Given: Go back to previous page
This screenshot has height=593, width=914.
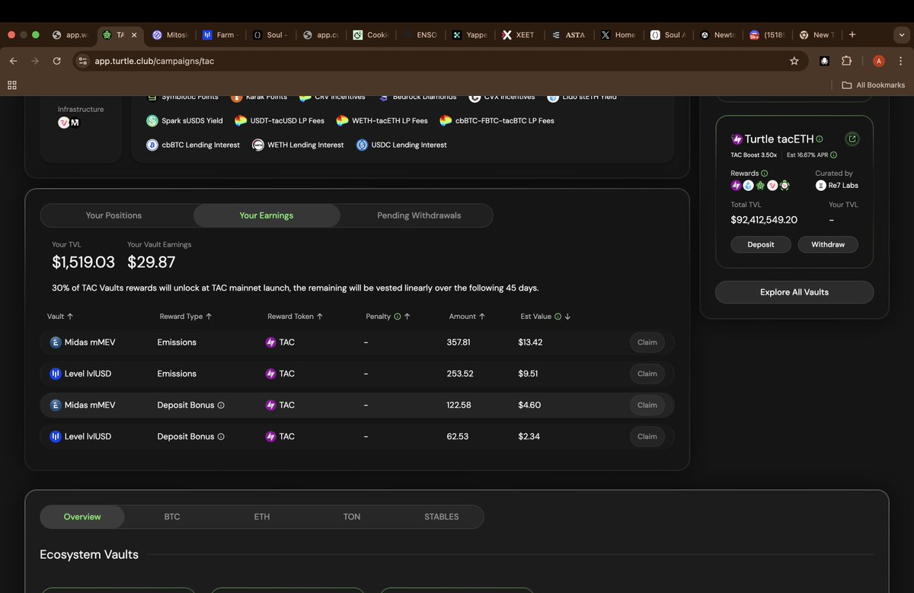Looking at the screenshot, I should pyautogui.click(x=13, y=61).
